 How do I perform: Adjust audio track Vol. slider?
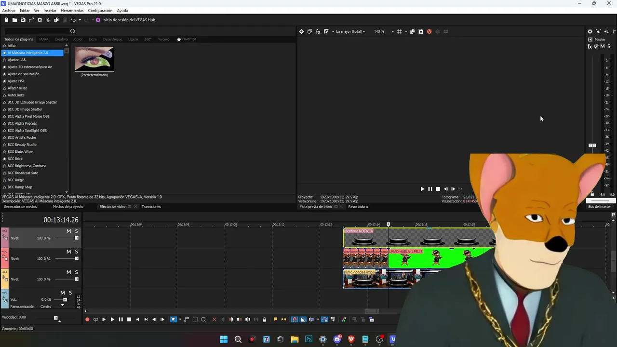tap(65, 300)
